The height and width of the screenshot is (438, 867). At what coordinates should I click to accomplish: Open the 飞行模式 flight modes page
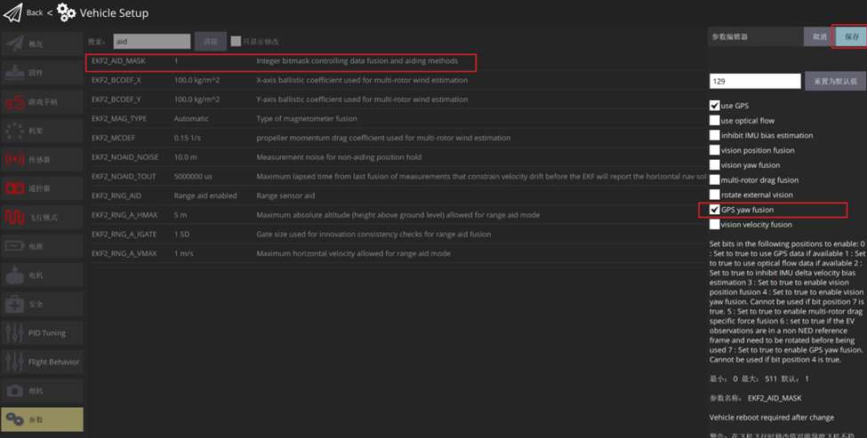[x=42, y=218]
